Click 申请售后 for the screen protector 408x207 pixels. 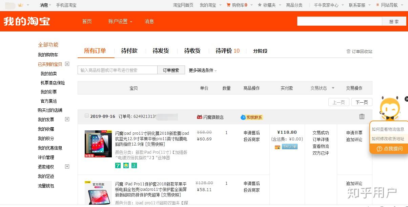click(x=251, y=133)
